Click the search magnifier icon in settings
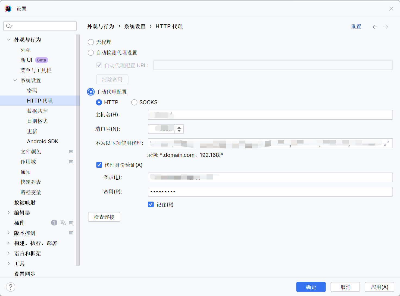400x296 pixels. click(x=9, y=26)
